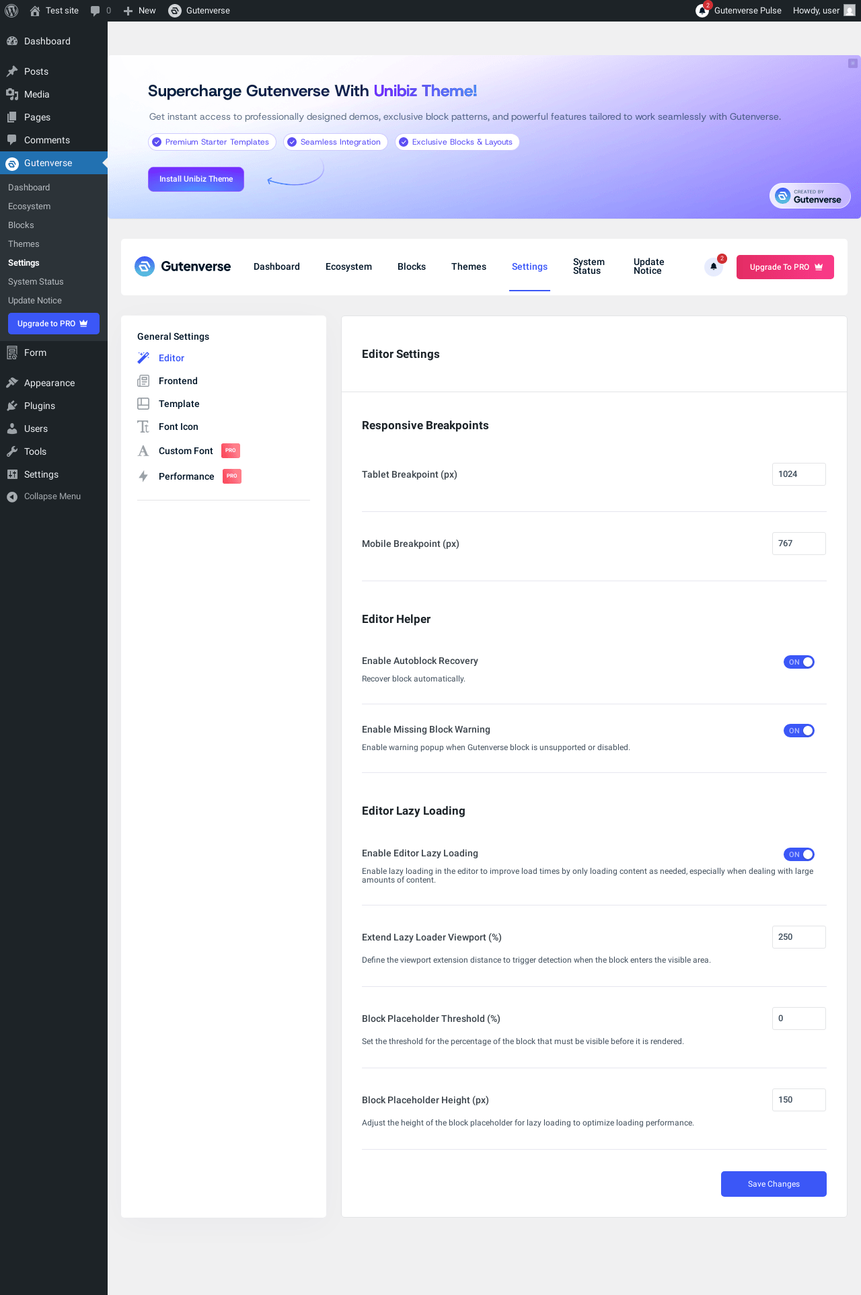Image resolution: width=861 pixels, height=1295 pixels.
Task: Click the Plugins icon in sidebar
Action: 12,406
